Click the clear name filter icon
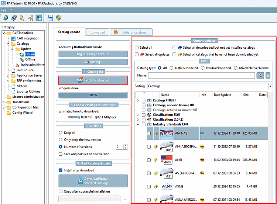This screenshot has width=277, height=204. click(x=260, y=76)
